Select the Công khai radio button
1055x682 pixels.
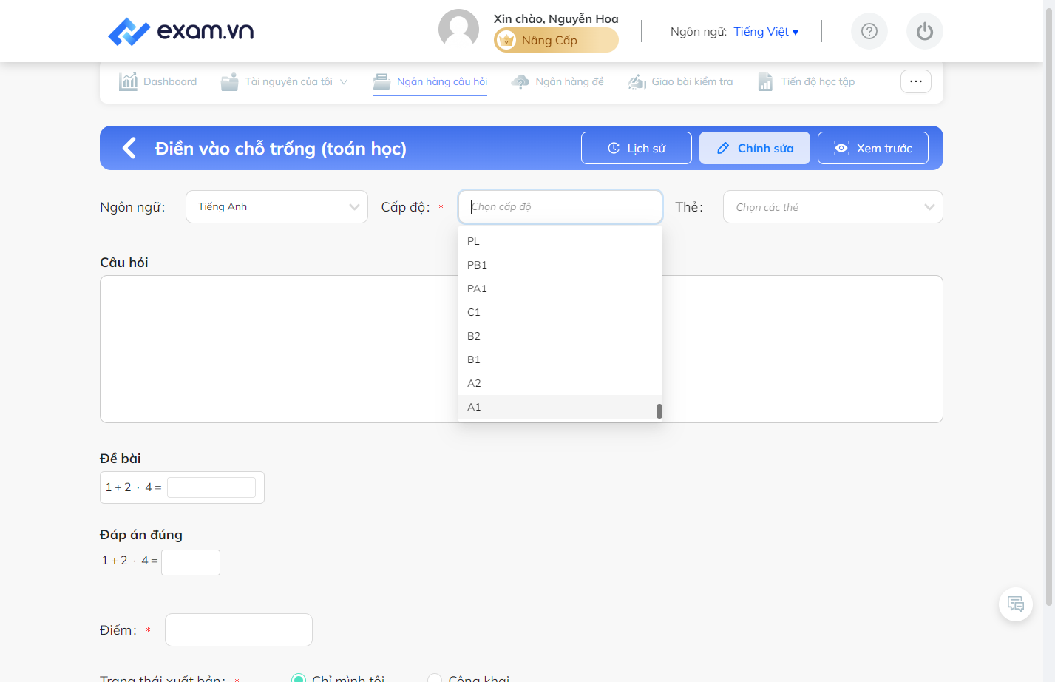[x=435, y=678]
